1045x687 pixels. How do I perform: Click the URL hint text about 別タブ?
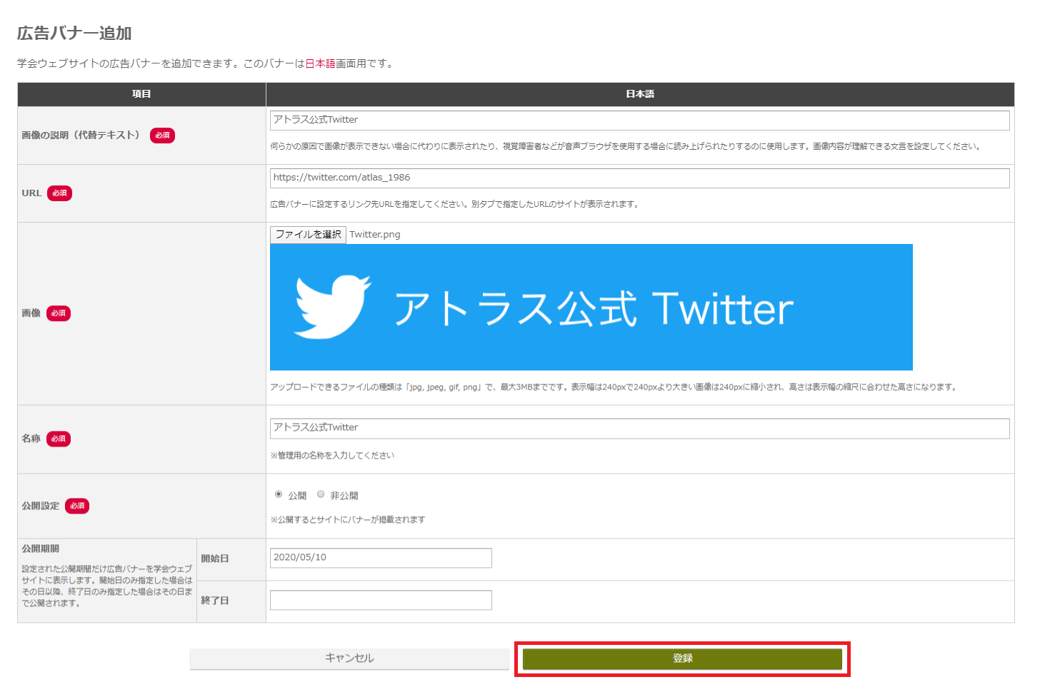click(454, 204)
